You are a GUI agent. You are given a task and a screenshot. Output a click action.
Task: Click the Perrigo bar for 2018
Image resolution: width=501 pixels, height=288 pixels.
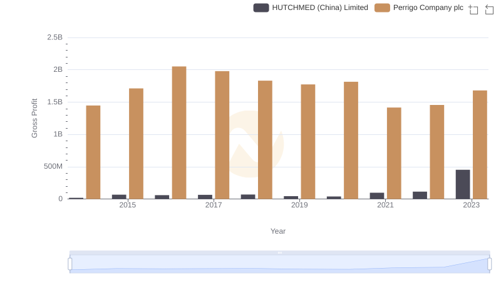coord(265,139)
